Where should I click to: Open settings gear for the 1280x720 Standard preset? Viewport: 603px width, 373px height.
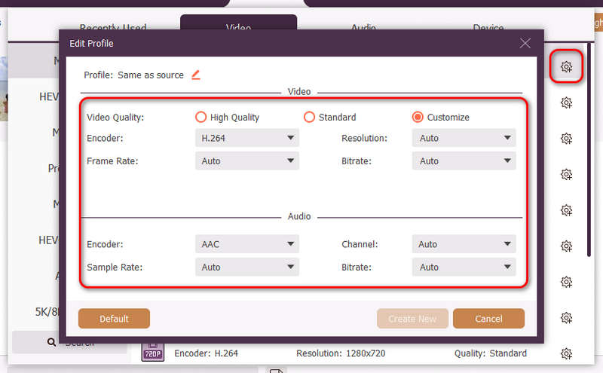pos(566,353)
